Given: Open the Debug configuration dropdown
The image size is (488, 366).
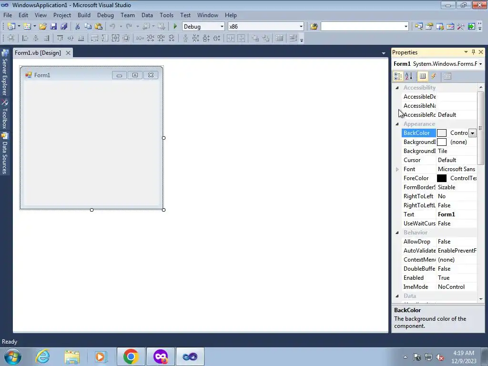Looking at the screenshot, I should 222,27.
